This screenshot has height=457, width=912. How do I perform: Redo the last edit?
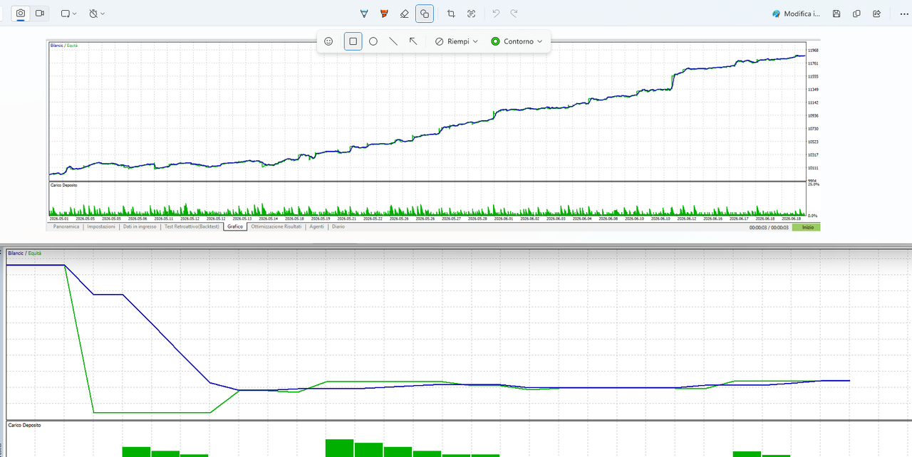tap(514, 14)
